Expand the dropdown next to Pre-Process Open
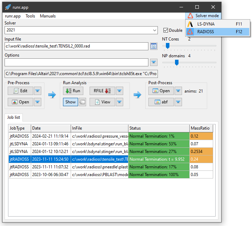 [x=37, y=102]
